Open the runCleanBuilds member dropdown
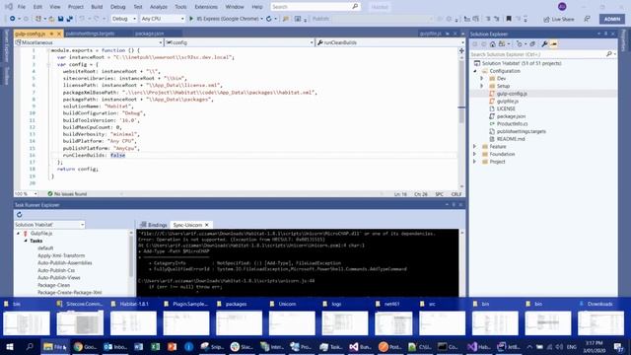 pyautogui.click(x=390, y=42)
